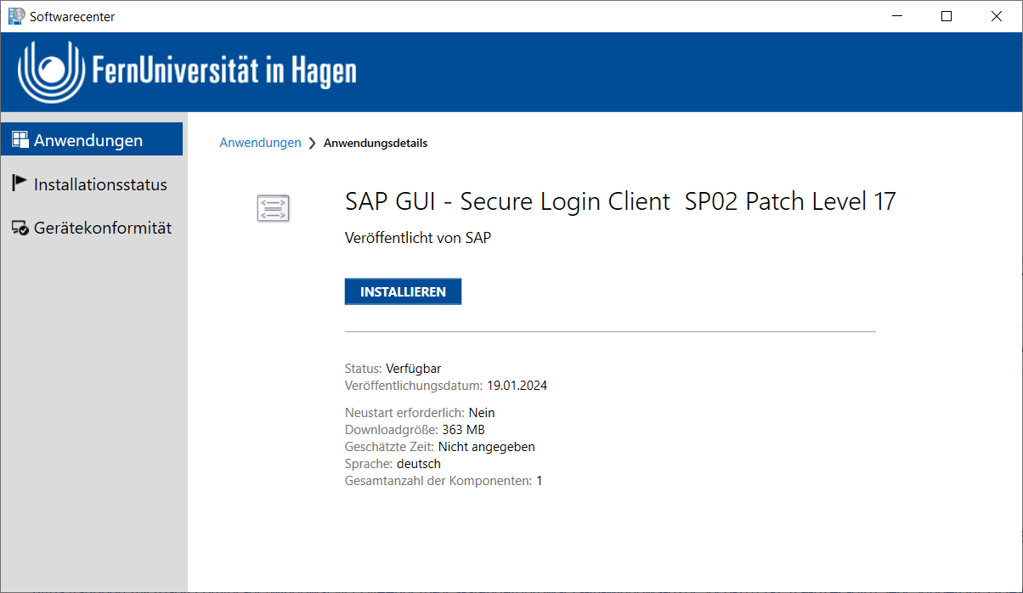The height and width of the screenshot is (593, 1023).
Task: Click the breadcrumb chevron separator arrow
Action: click(313, 144)
